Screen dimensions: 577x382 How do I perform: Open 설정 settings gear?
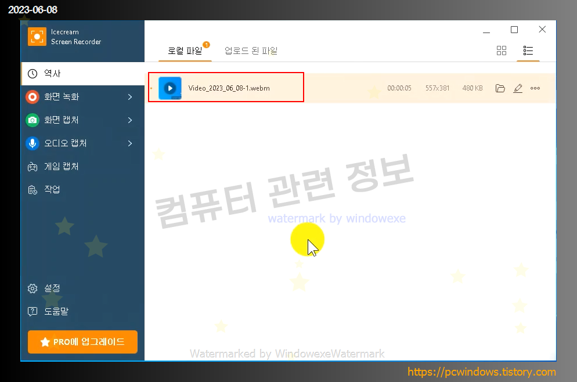tap(33, 288)
